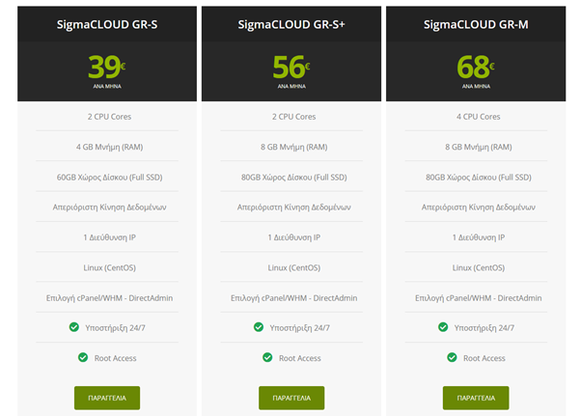Click the Υποστήριξη 24/7 checkmark icon in GR-M
The width and height of the screenshot is (581, 416).
[x=443, y=327]
